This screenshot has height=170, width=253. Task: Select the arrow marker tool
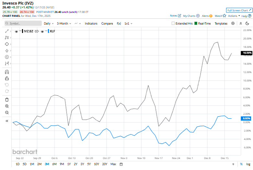7,51
